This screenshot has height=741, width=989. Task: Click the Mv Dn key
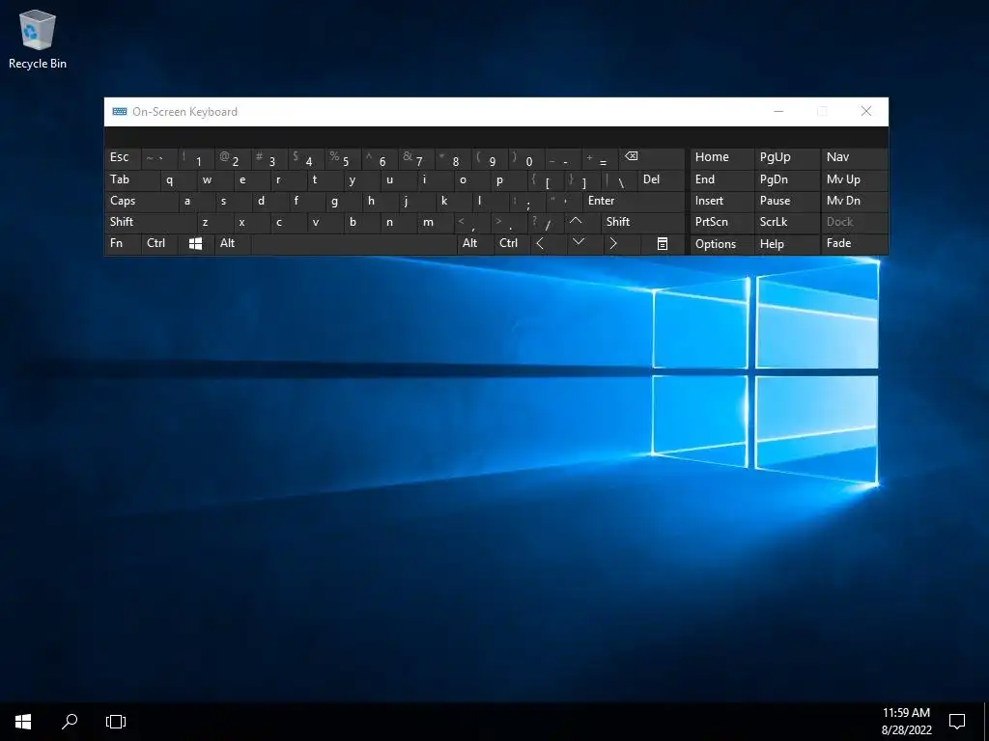point(854,201)
